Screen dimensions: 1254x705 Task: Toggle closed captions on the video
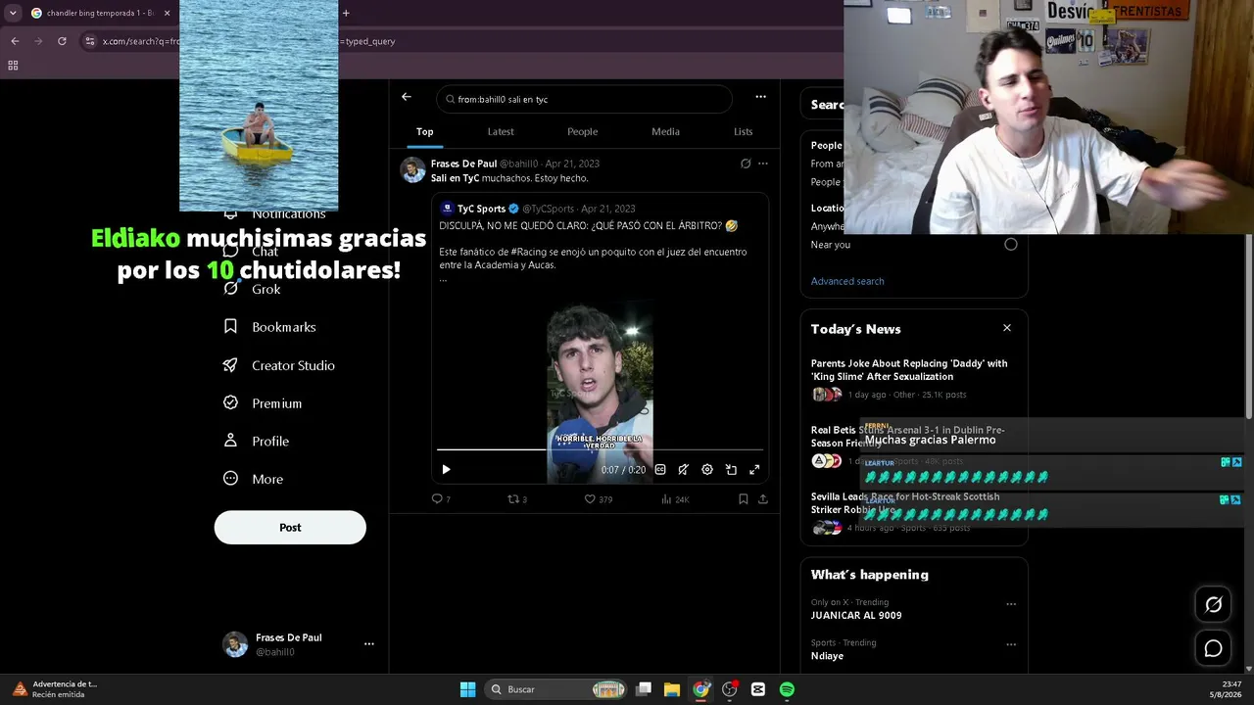coord(660,470)
